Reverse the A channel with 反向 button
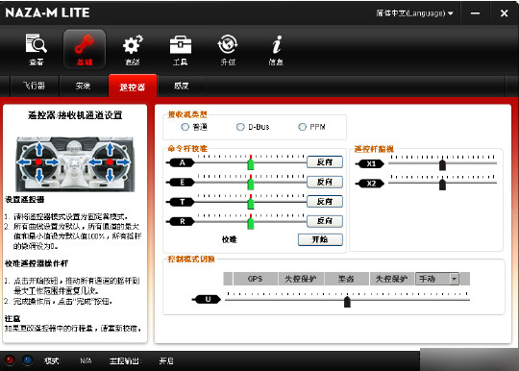Screen dimensions: 519x371 (x=325, y=162)
